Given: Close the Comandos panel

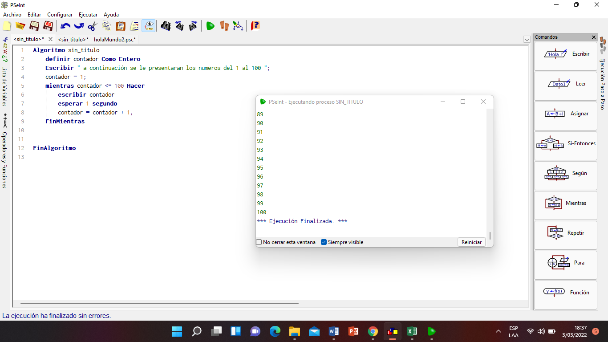Looking at the screenshot, I should point(594,37).
